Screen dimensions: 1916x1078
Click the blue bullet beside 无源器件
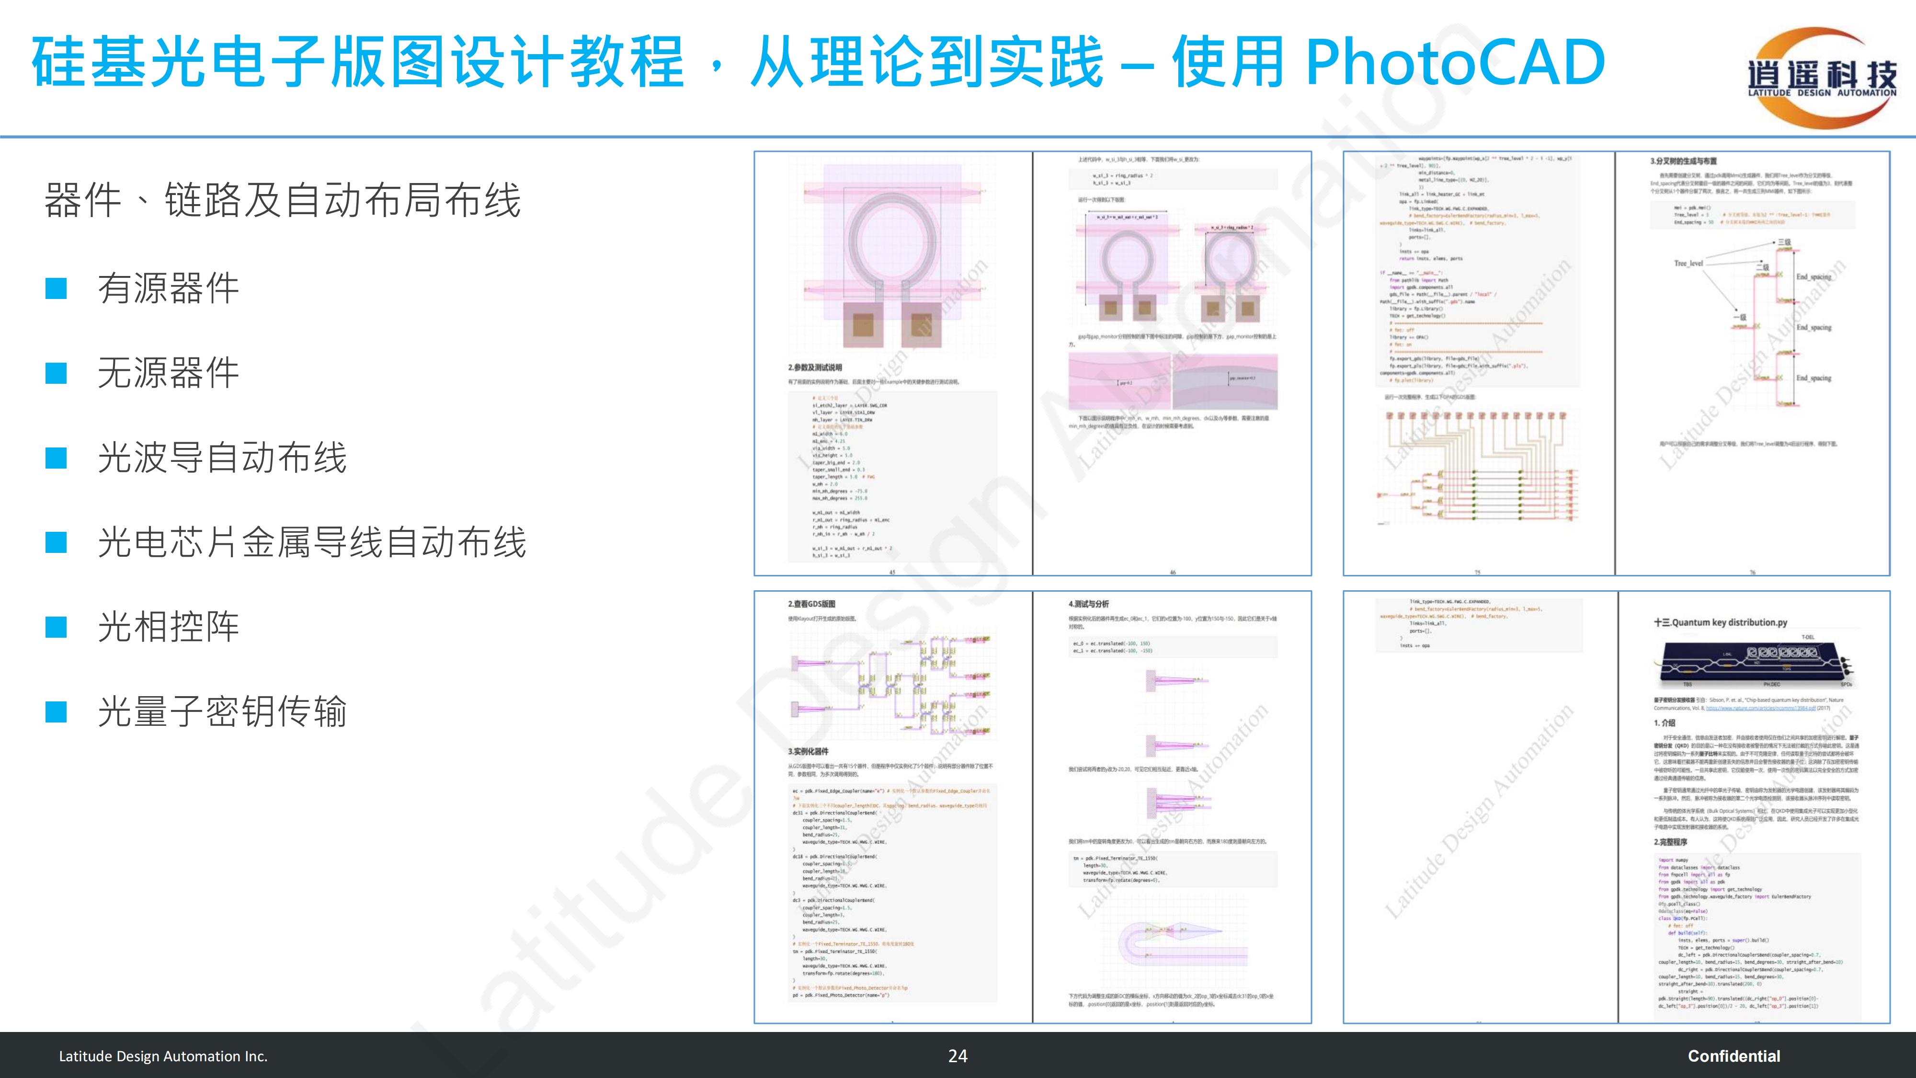(57, 373)
